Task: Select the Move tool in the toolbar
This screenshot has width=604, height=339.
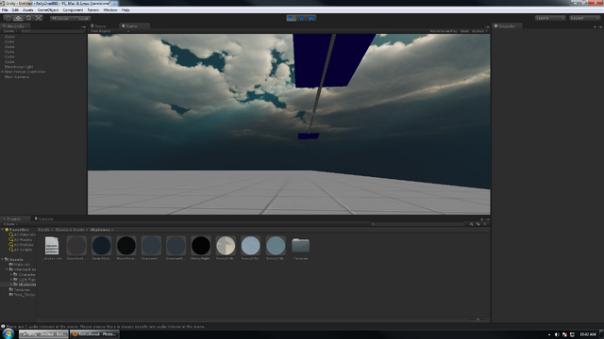Action: coord(18,18)
